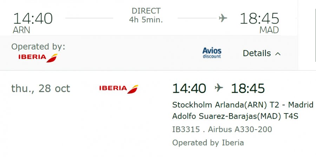Click flight number IB3315
This screenshot has height=157, width=316.
[186, 129]
